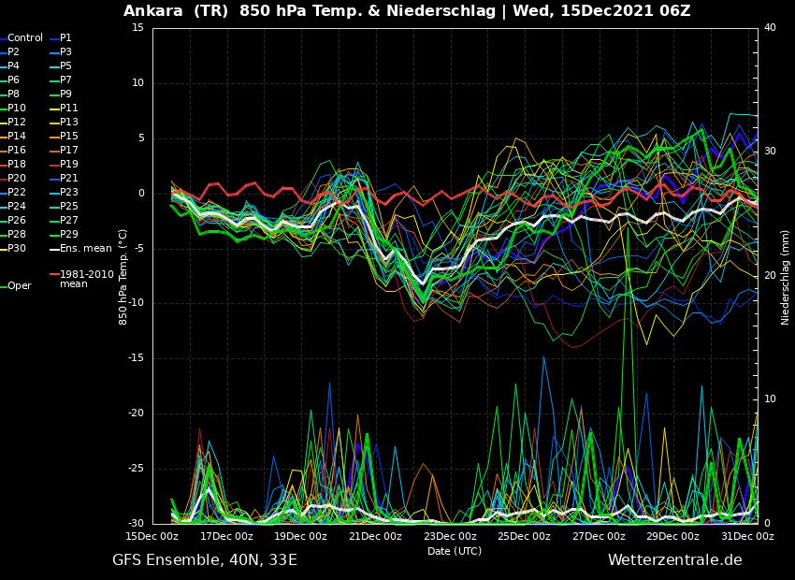Image resolution: width=795 pixels, height=580 pixels.
Task: Click the 15Dec 00z date tick label
Action: [152, 536]
